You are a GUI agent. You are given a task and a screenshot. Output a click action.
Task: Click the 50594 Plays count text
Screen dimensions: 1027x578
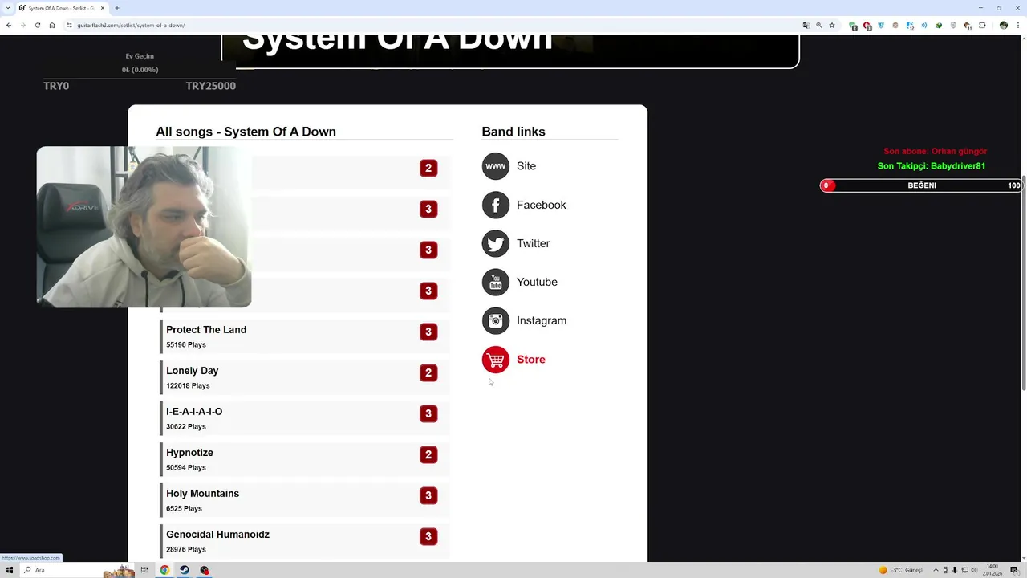tap(186, 467)
